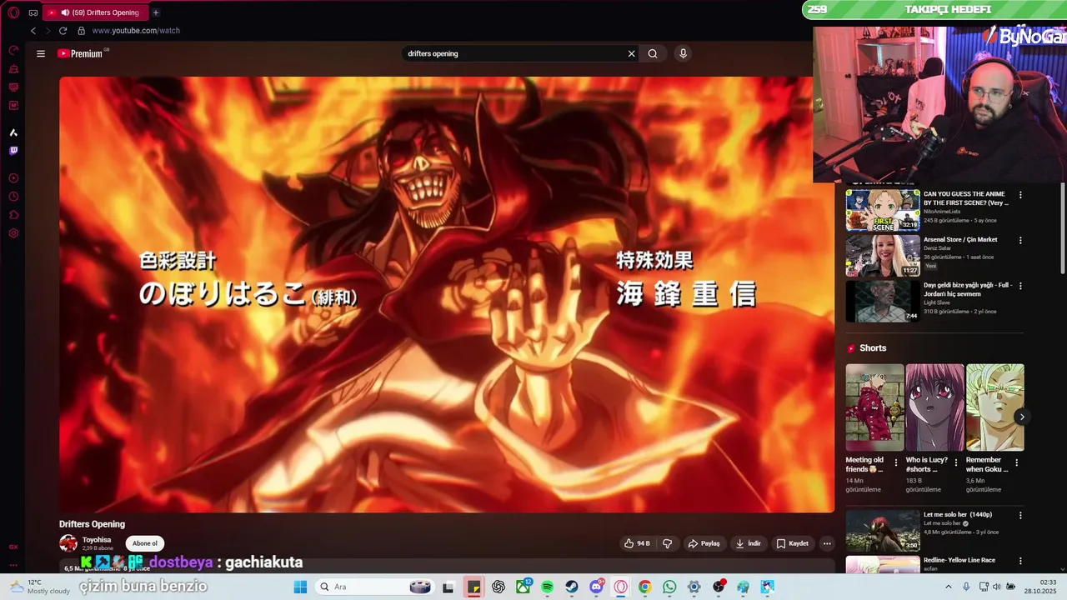
Task: Open options for 'Arsenal Store / Çin Market' video
Action: 1020,241
